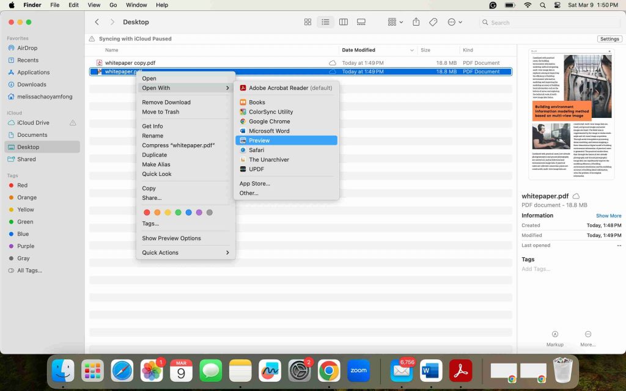The height and width of the screenshot is (391, 626).
Task: Open iCloud Drive from the sidebar
Action: 34,123
